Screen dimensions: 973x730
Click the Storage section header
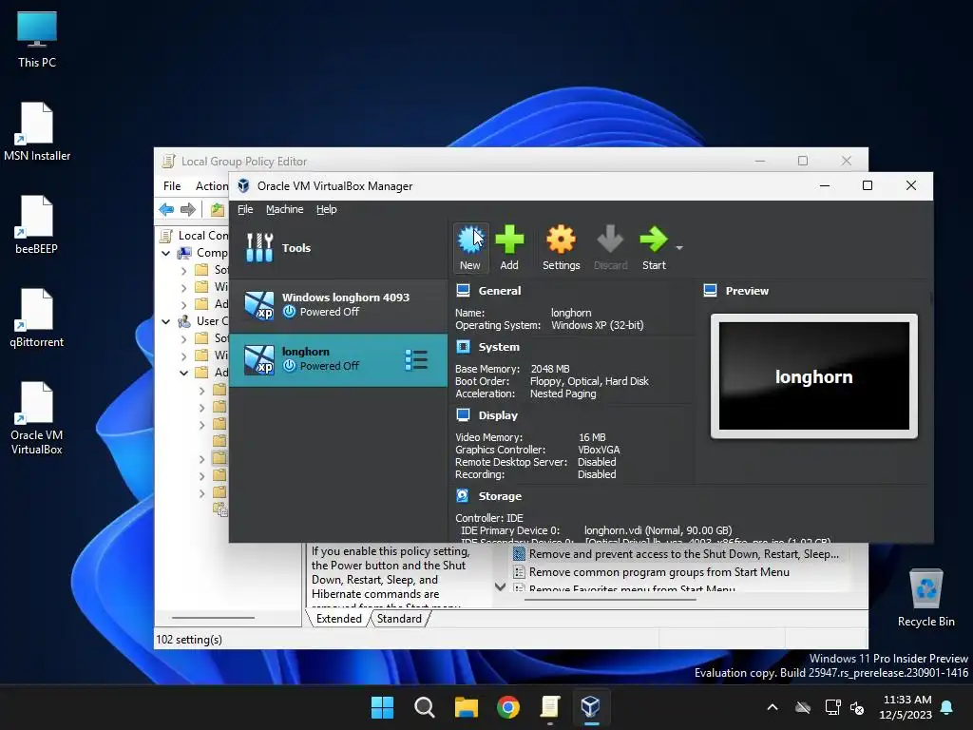pos(500,496)
